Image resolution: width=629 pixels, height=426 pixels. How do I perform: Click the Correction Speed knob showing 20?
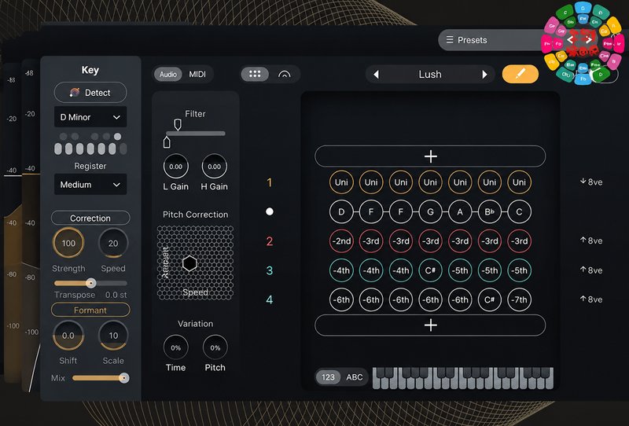point(113,243)
